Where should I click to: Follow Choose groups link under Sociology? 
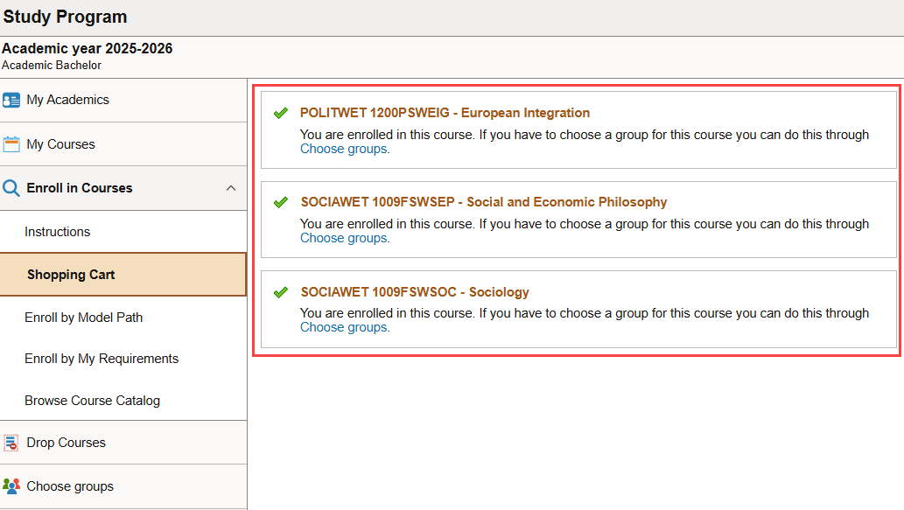344,327
